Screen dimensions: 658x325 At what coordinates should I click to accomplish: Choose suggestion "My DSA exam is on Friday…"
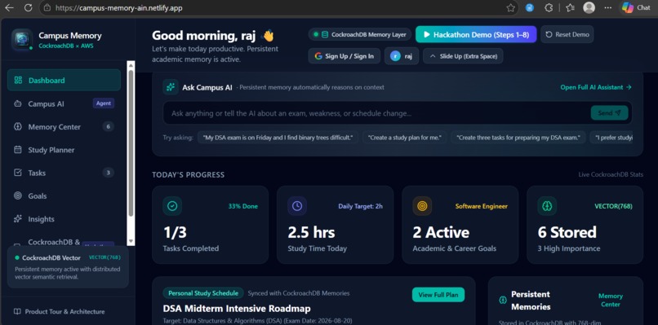click(x=278, y=138)
